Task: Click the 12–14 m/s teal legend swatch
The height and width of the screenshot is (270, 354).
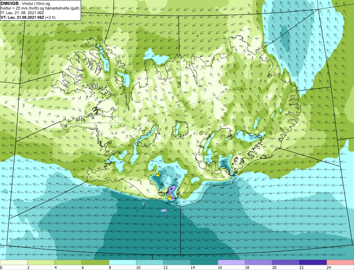Action: tap(177, 262)
